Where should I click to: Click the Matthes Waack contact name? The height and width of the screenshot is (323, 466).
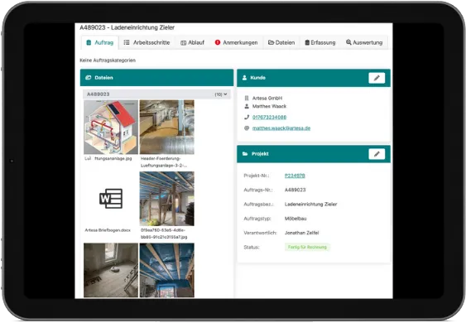[x=269, y=106]
